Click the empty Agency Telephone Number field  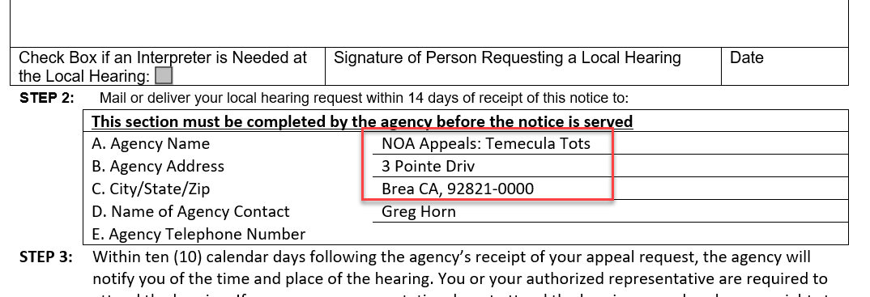pyautogui.click(x=610, y=234)
